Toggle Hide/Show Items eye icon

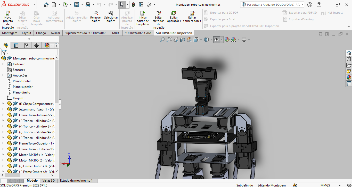point(217,40)
